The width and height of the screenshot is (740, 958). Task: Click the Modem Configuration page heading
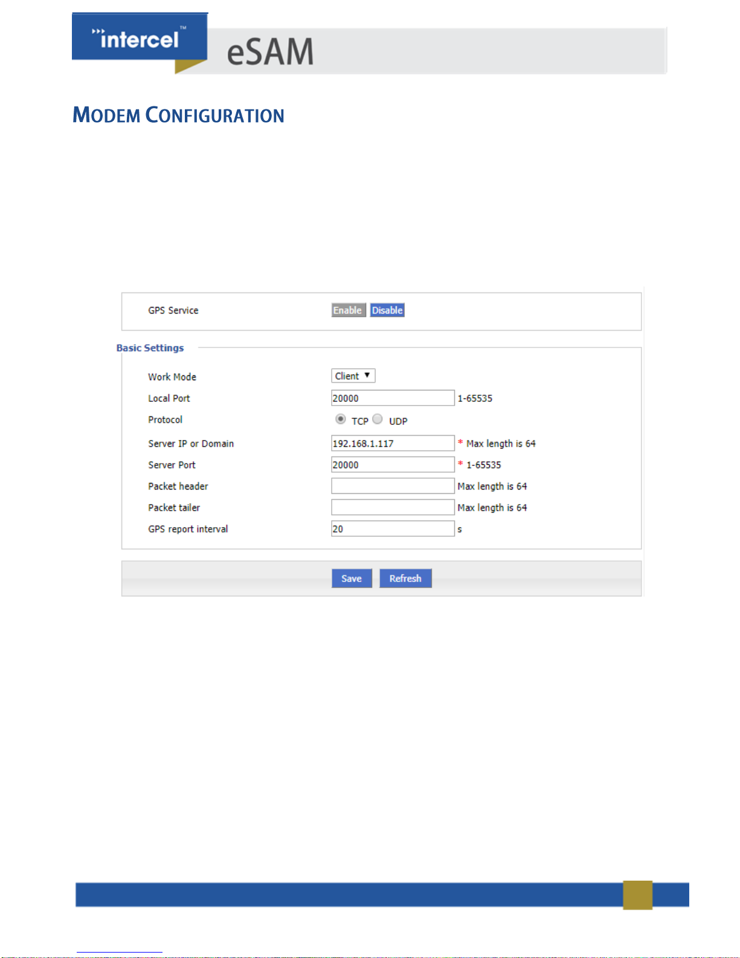[x=178, y=115]
